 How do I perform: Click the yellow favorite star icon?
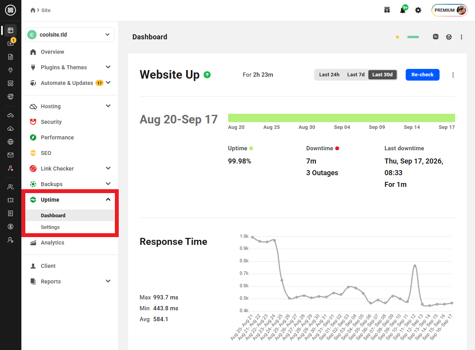tap(398, 37)
